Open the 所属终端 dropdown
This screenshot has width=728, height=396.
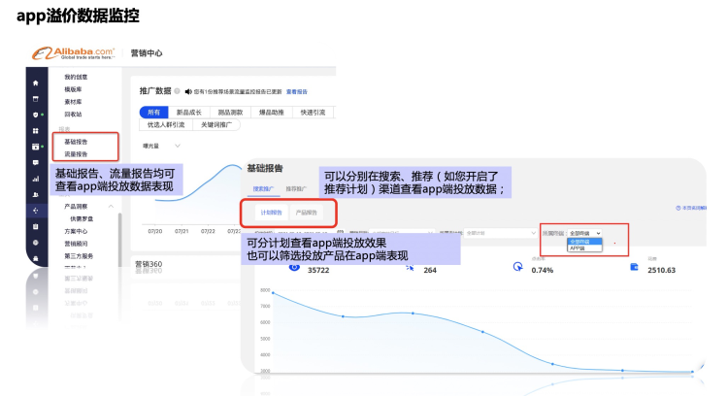(585, 233)
